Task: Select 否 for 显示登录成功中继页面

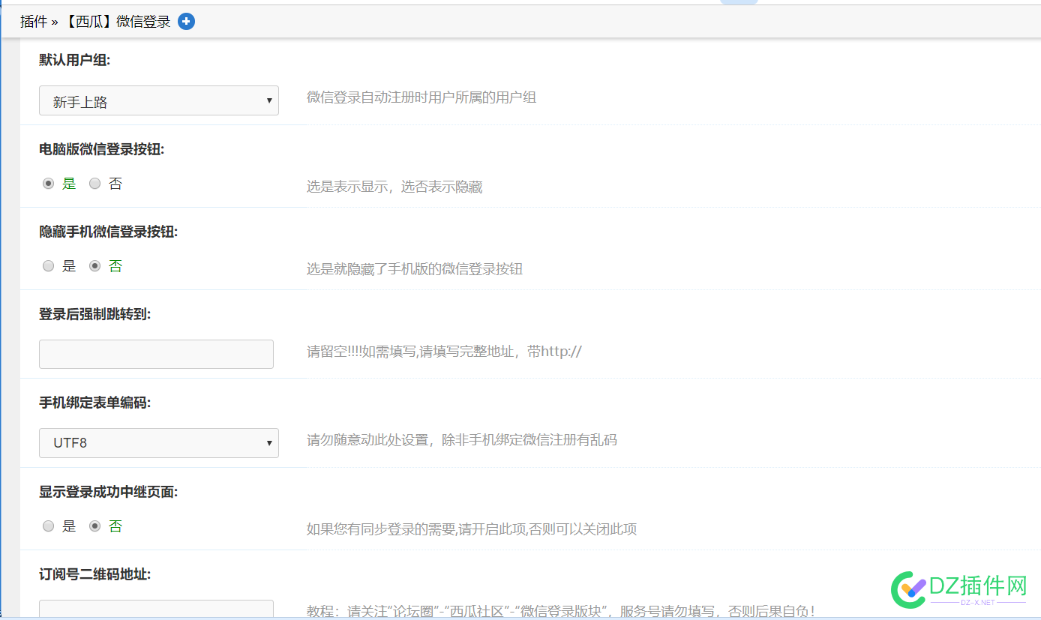Action: (95, 526)
